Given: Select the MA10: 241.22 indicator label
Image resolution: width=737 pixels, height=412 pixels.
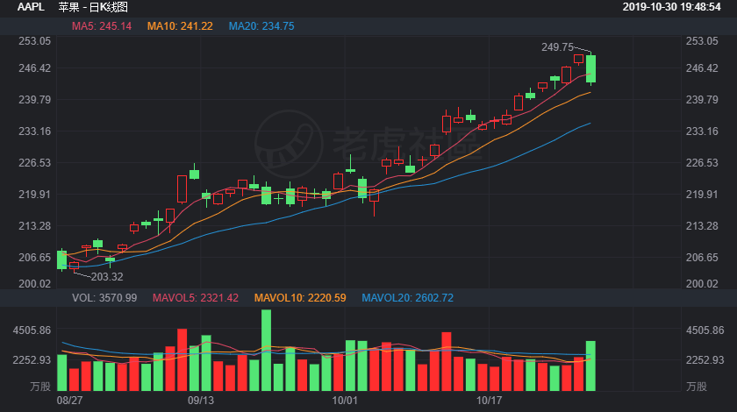Looking at the screenshot, I should pyautogui.click(x=180, y=26).
